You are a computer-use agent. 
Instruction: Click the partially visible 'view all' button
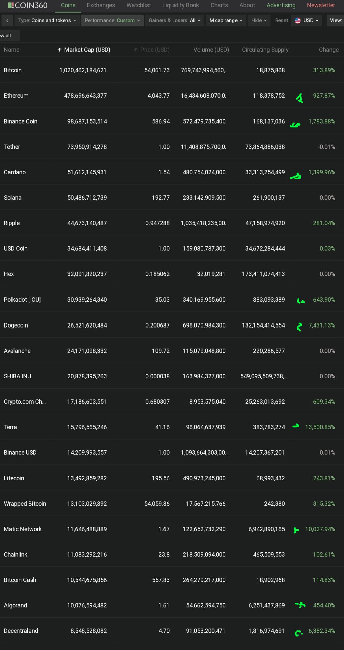(x=9, y=36)
